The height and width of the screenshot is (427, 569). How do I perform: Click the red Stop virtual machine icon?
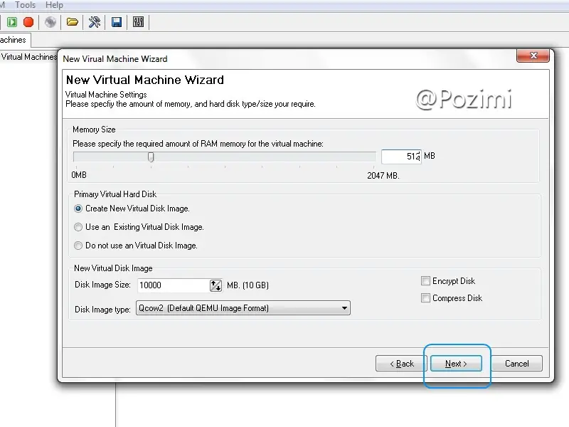28,22
